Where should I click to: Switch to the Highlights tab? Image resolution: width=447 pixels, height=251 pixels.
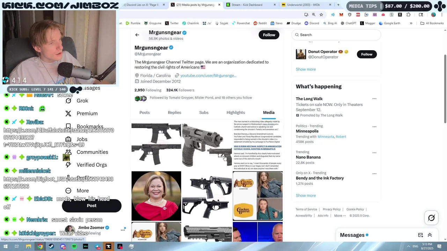(x=236, y=112)
